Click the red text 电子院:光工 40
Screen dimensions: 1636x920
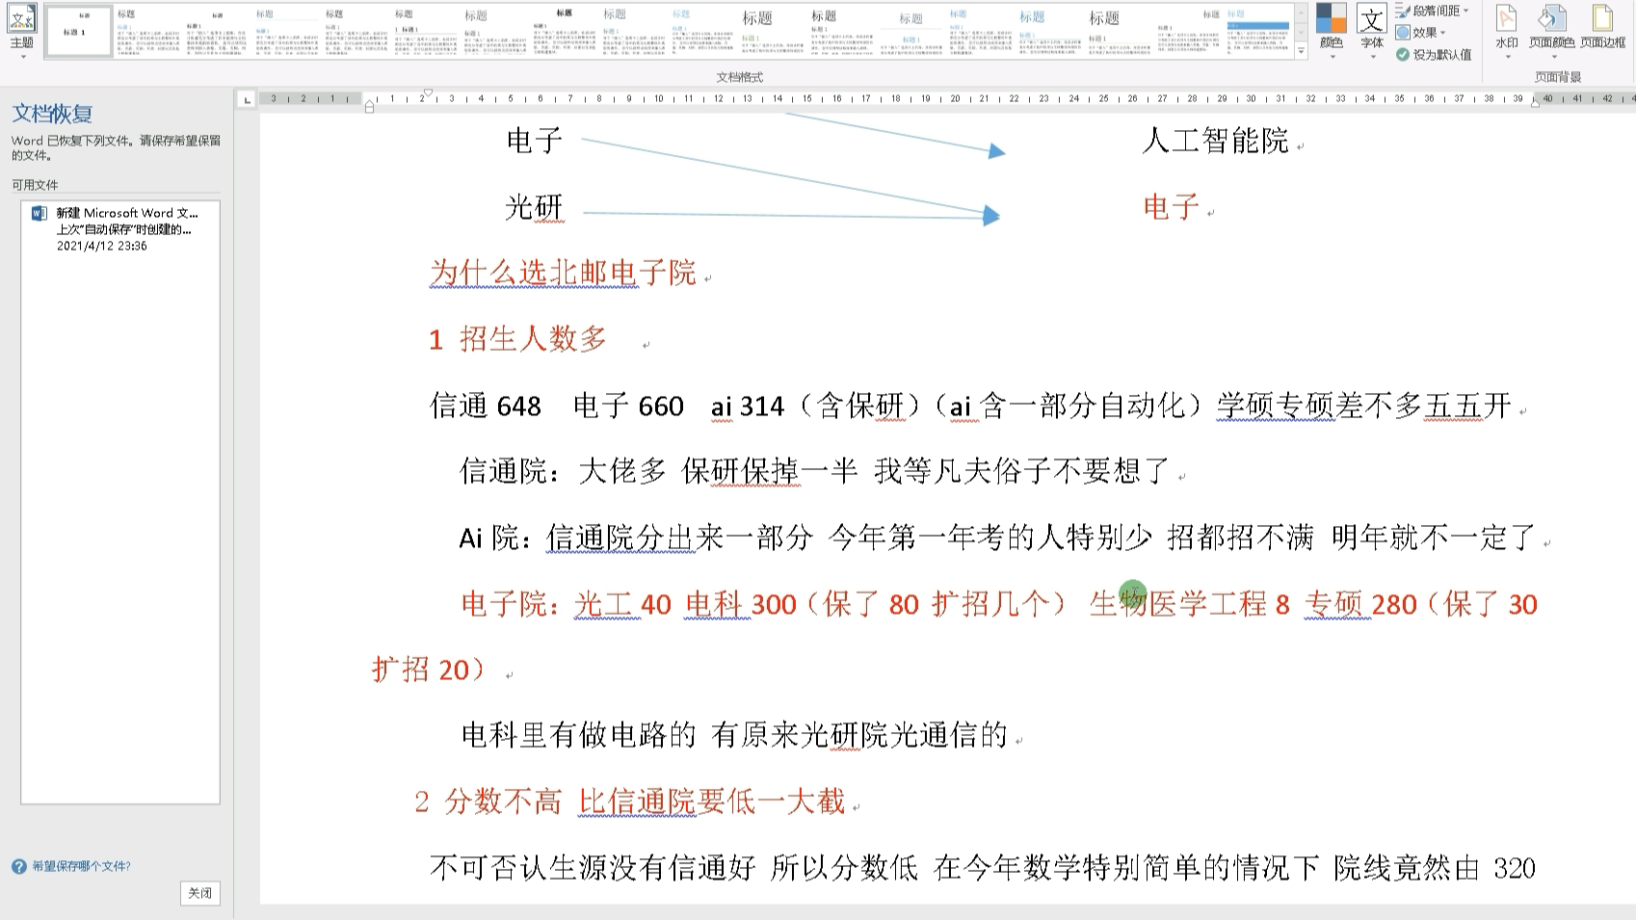click(x=566, y=604)
